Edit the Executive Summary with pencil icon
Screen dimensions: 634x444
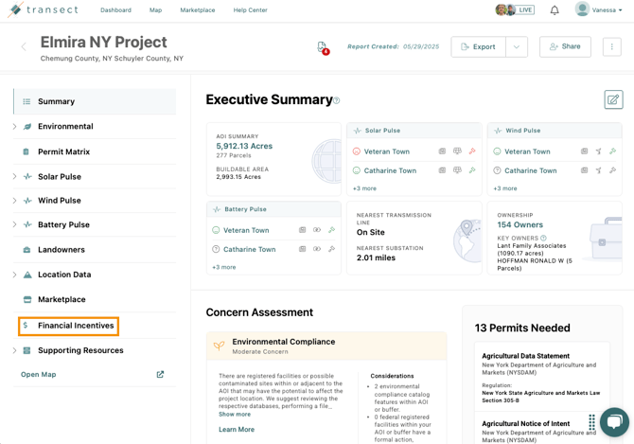[613, 99]
